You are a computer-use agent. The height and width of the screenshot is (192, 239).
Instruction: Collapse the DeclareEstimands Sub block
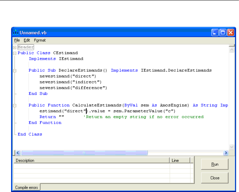[x=15, y=71]
